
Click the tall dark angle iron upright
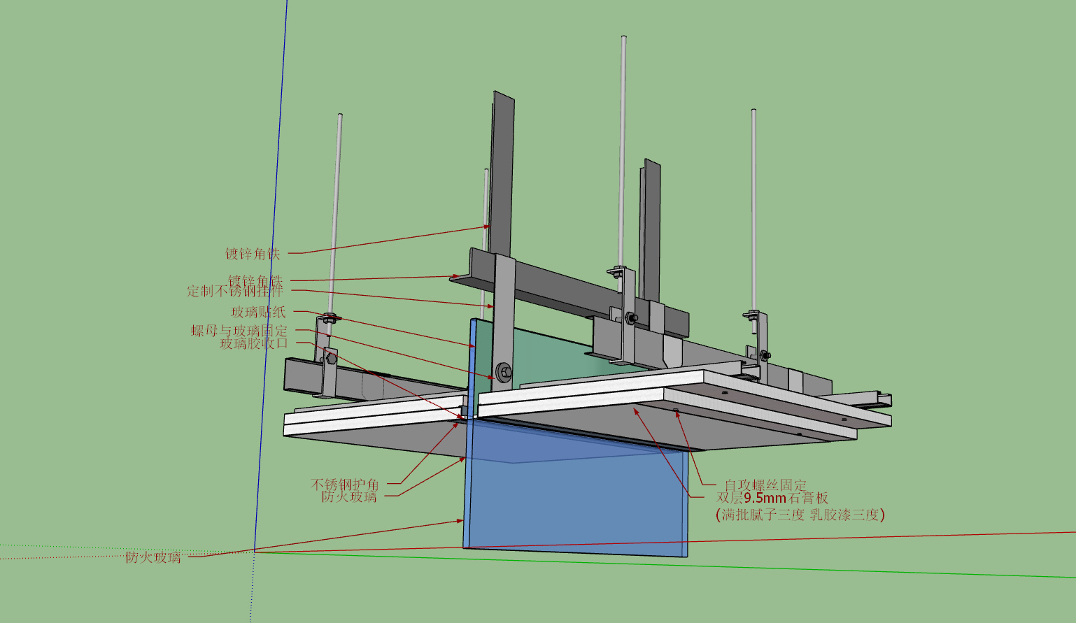pos(502,173)
